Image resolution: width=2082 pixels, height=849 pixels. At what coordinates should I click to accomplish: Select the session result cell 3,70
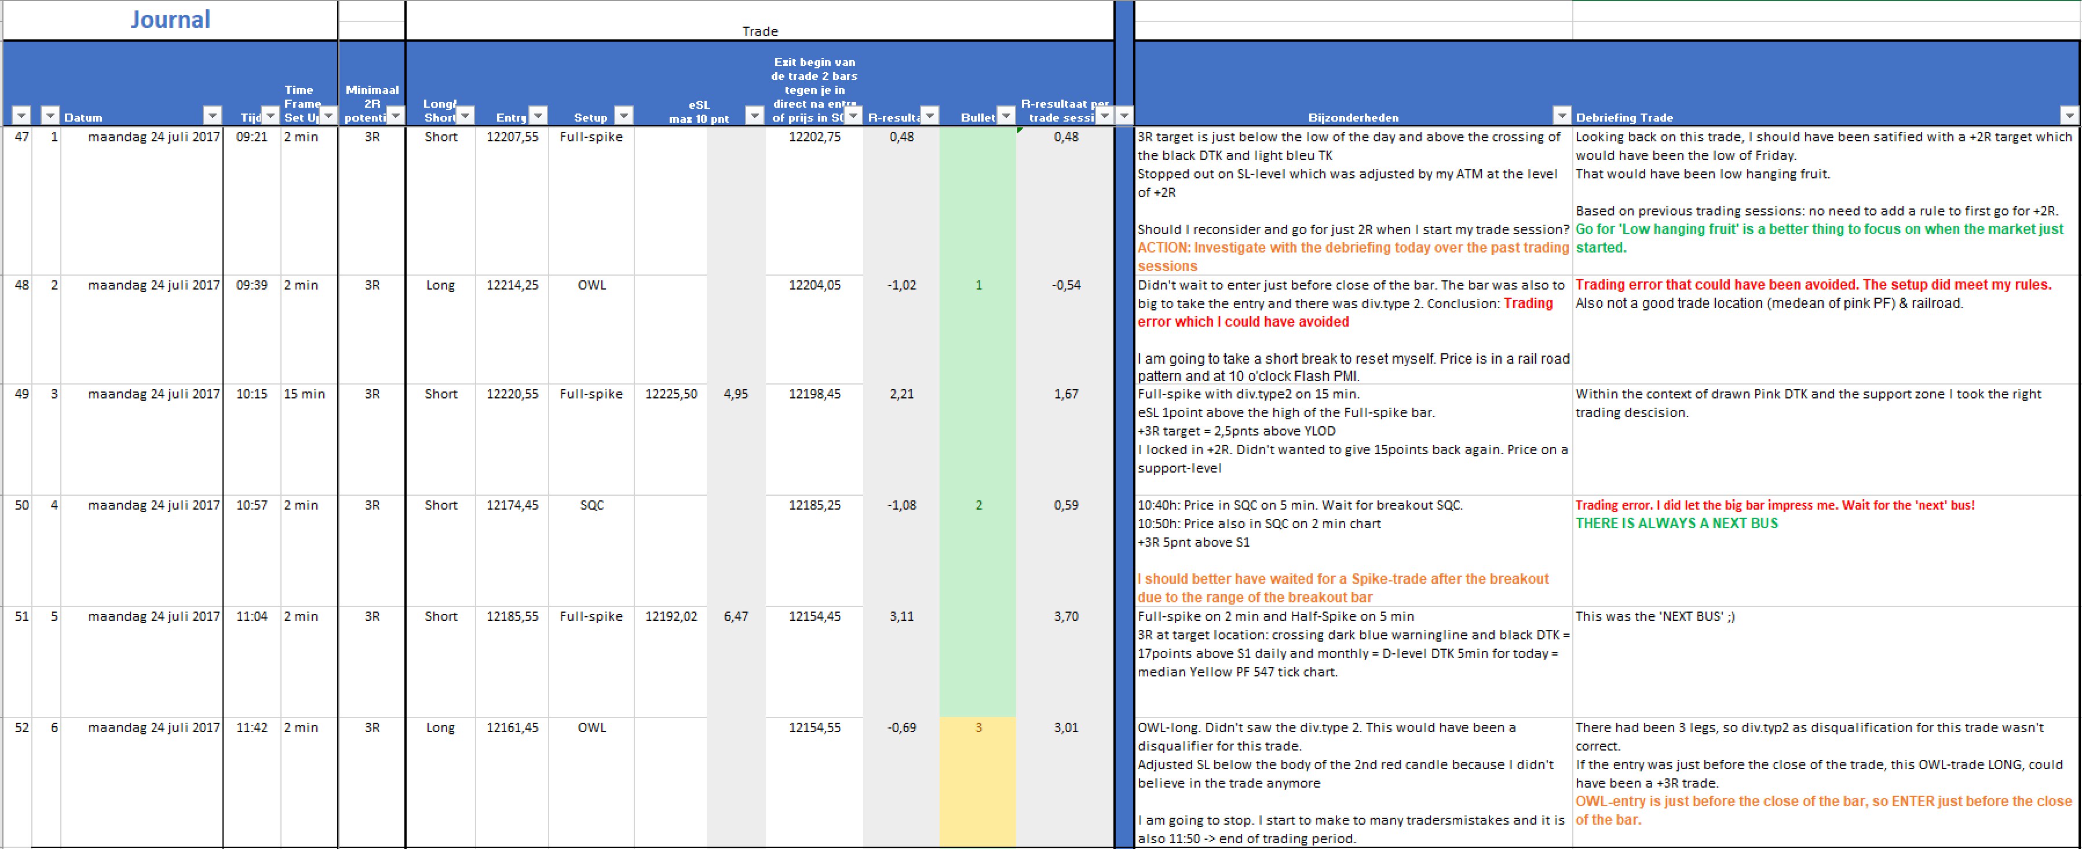(1065, 661)
